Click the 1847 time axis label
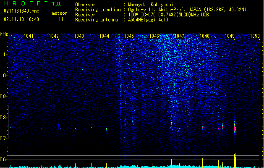Image resolution: width=264 pixels, height=168 pixels. 179,36
